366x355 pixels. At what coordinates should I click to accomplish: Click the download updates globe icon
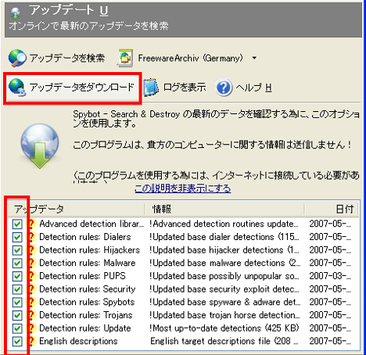17,87
